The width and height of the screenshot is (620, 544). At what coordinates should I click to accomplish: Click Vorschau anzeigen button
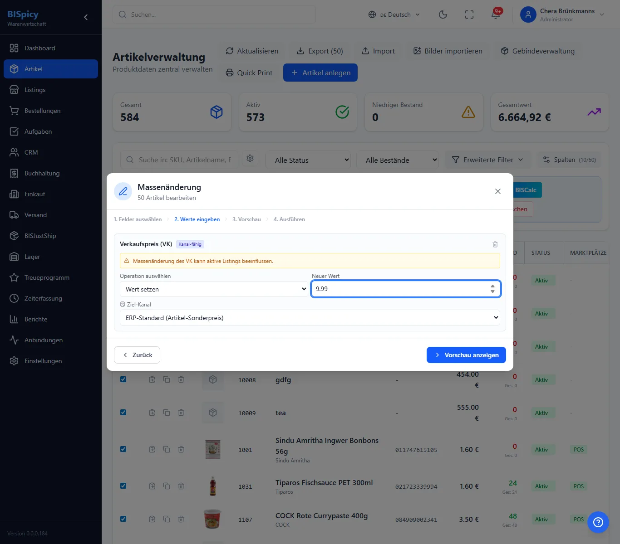466,355
